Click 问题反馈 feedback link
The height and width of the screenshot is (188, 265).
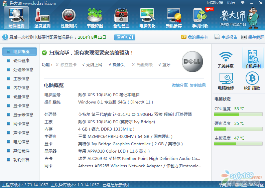(x=215, y=3)
